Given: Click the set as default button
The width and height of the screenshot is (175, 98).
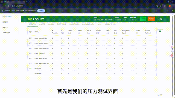Looking at the screenshot, I should click(x=41, y=11).
